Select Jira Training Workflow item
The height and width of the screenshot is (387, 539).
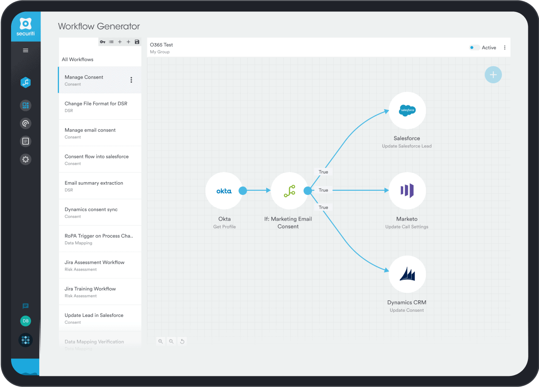click(100, 292)
